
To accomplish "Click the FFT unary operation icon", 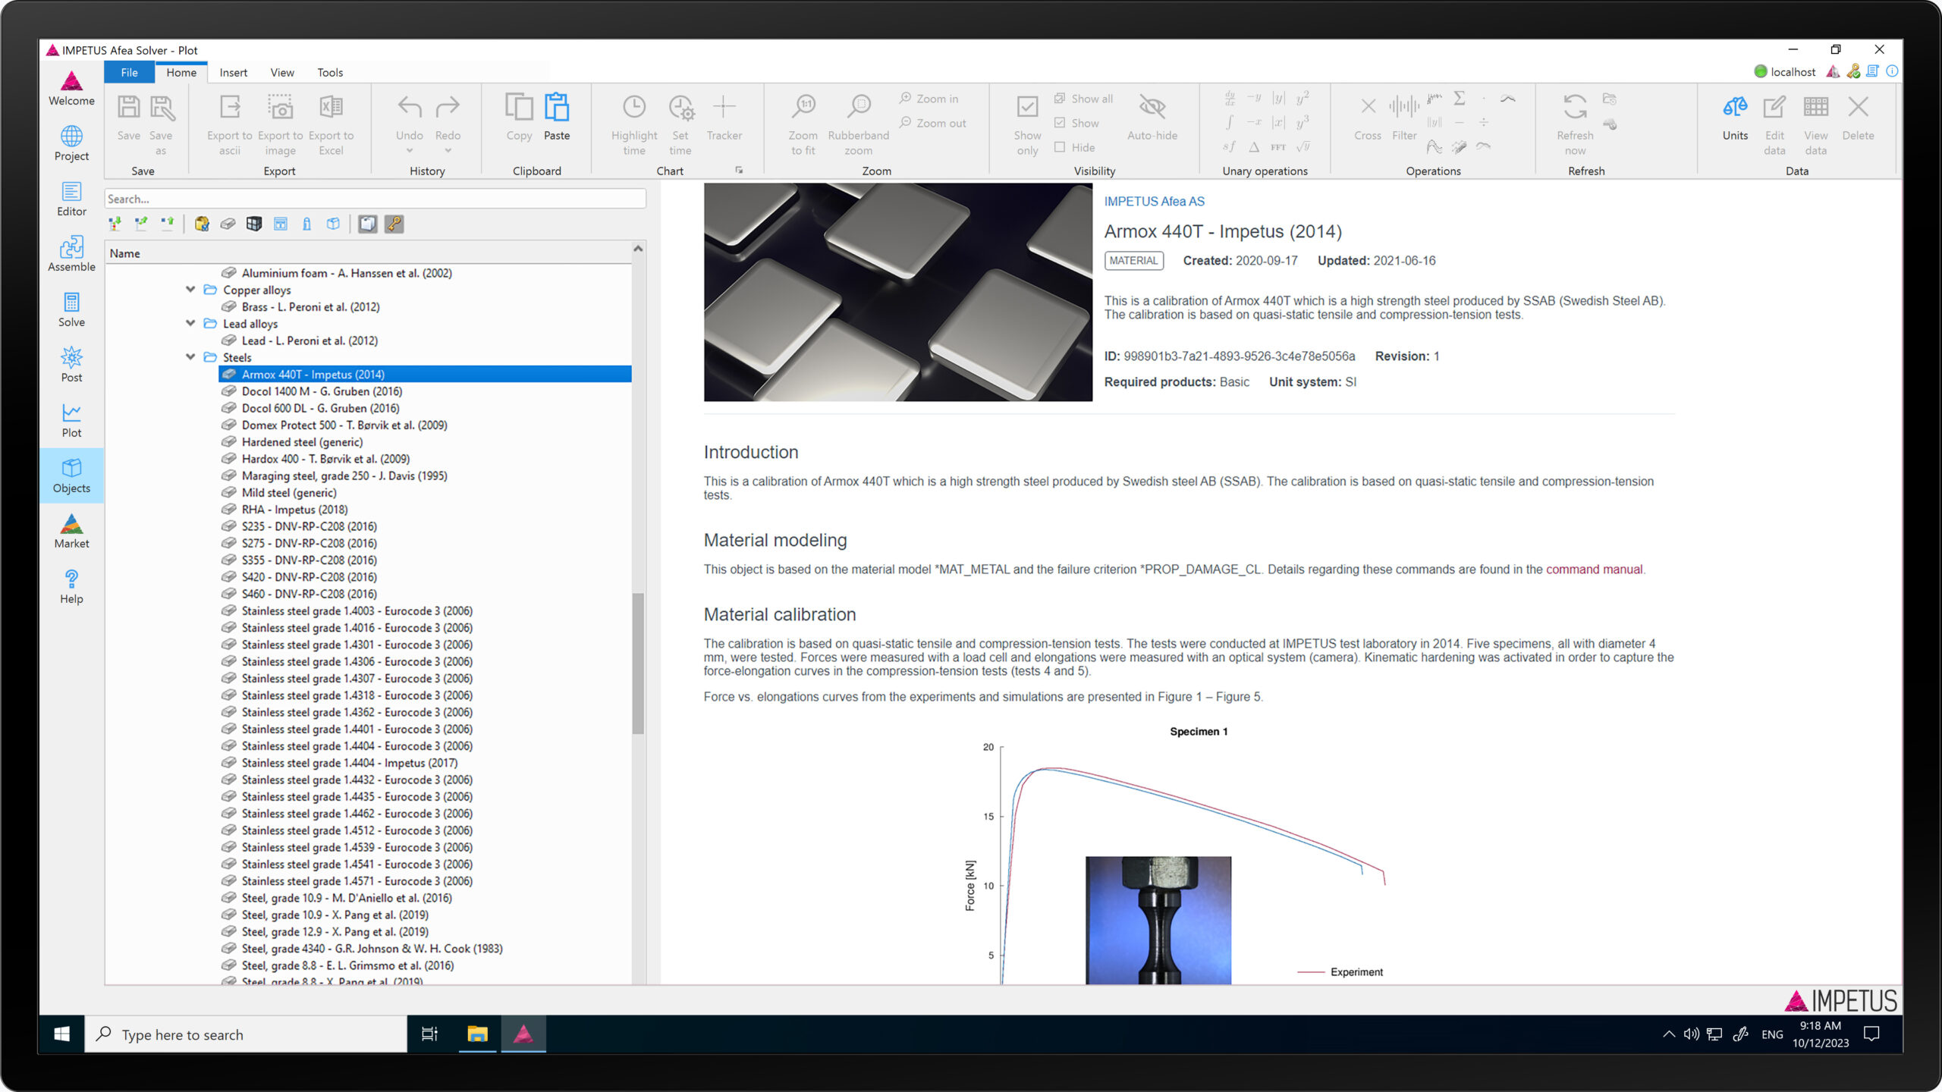I will click(1278, 147).
